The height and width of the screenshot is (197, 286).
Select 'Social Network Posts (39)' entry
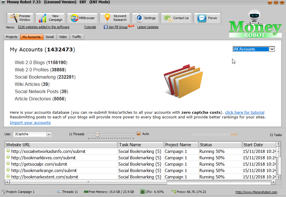pos(41,92)
